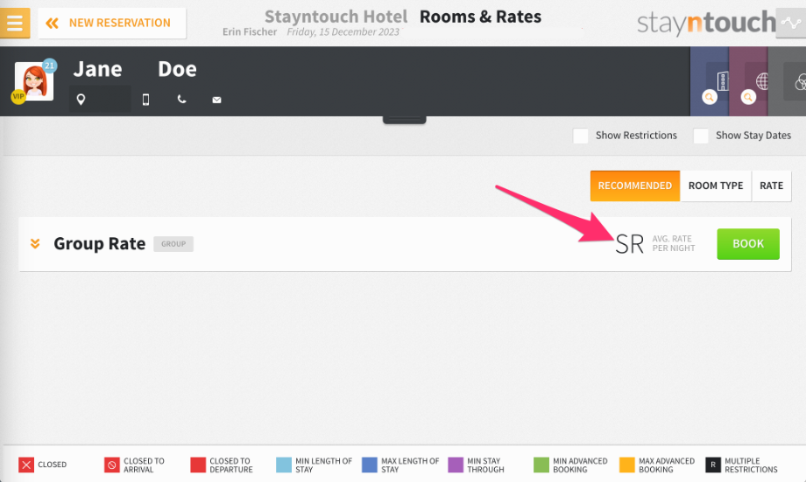Click Multiple Restrictions R icon
Screen dimensions: 806x482
713,465
